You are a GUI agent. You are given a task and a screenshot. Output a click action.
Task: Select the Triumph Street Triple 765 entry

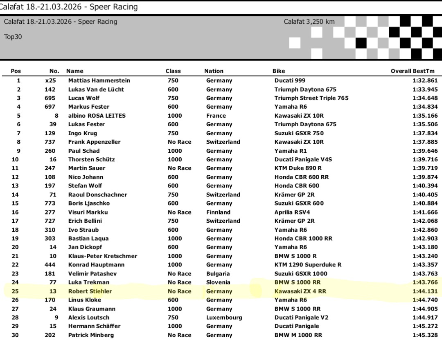(x=311, y=98)
